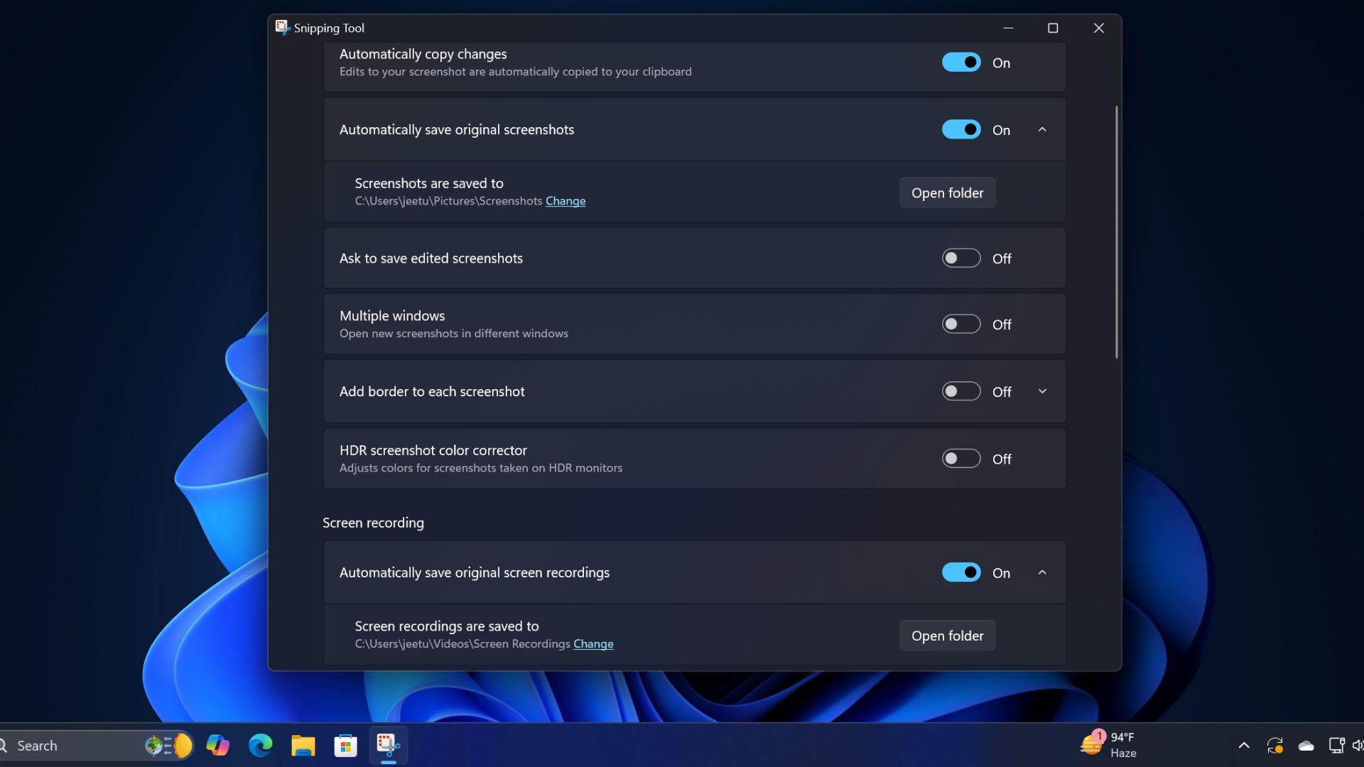The image size is (1364, 767).
Task: Open the Microsoft Store from the taskbar
Action: pyautogui.click(x=346, y=745)
